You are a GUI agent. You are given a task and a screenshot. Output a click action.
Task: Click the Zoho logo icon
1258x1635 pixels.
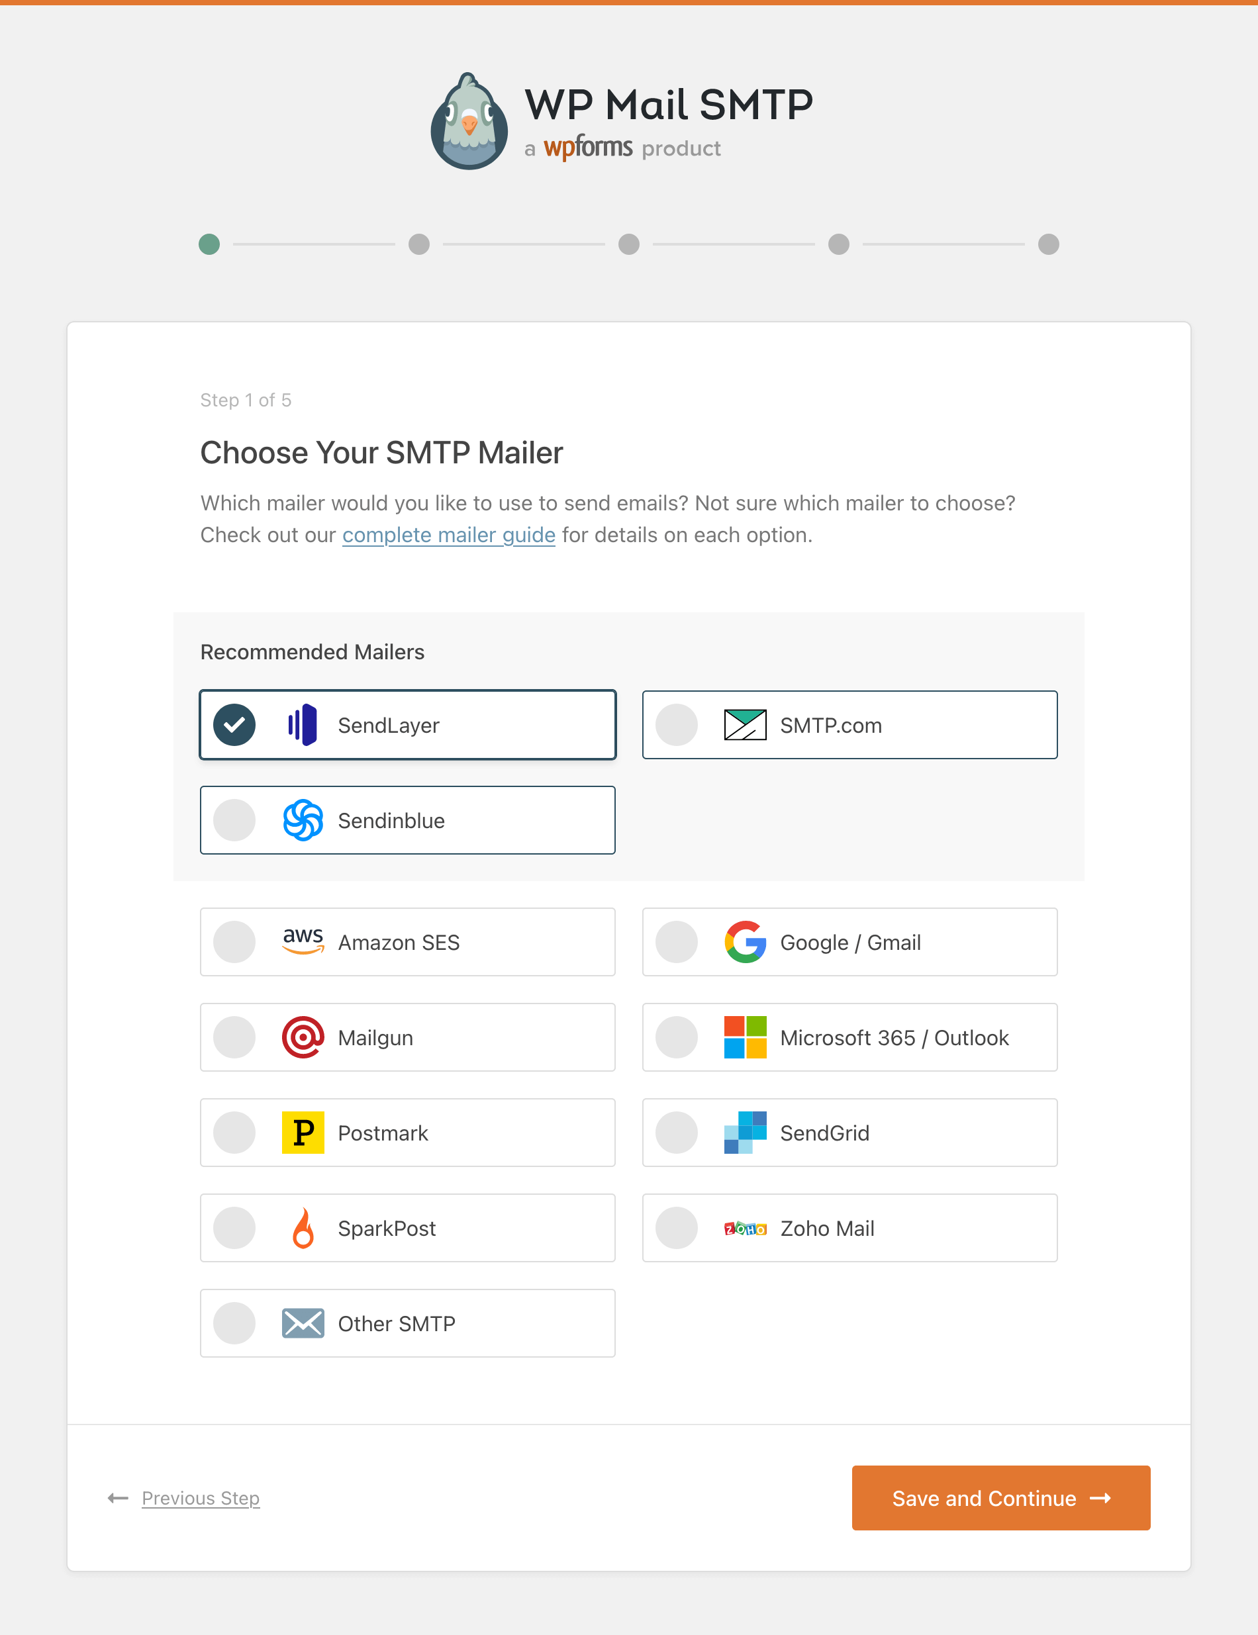pos(745,1229)
